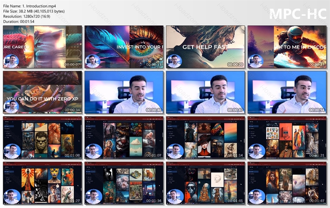Open the clown gallery frame at 00:01:07
Viewport: 330px width, 208px height.
coord(124,138)
